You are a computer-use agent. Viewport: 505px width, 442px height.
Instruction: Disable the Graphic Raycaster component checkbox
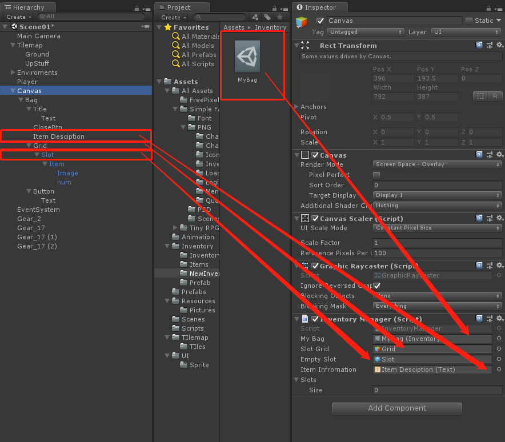(315, 266)
